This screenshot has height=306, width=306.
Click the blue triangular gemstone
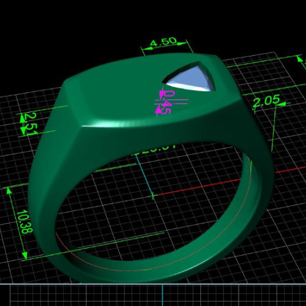tap(192, 79)
